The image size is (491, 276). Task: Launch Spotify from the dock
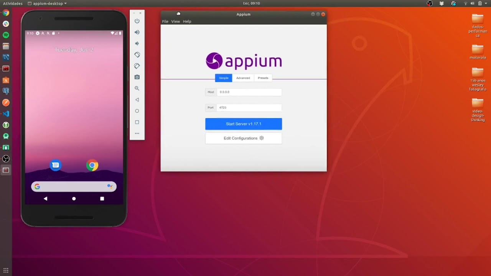pos(6,35)
